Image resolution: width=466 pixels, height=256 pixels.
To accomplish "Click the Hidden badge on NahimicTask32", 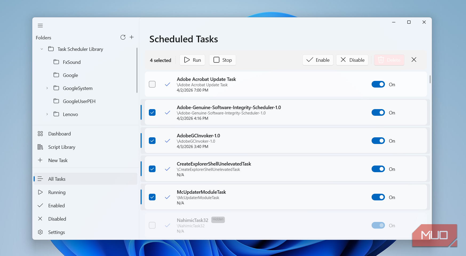I will [x=218, y=219].
